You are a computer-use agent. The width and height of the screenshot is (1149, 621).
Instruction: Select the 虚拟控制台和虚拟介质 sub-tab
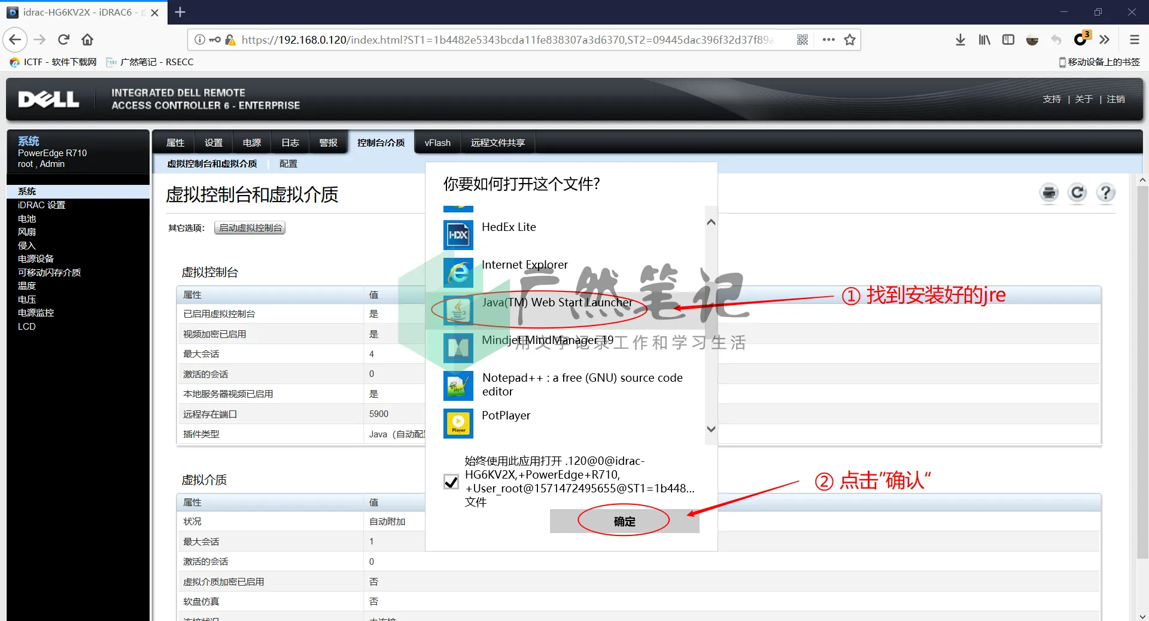[212, 164]
